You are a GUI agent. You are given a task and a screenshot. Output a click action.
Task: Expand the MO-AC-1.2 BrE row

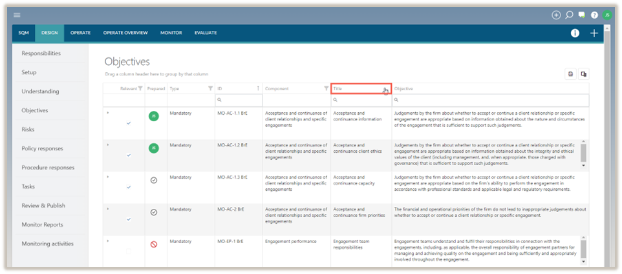click(x=108, y=145)
